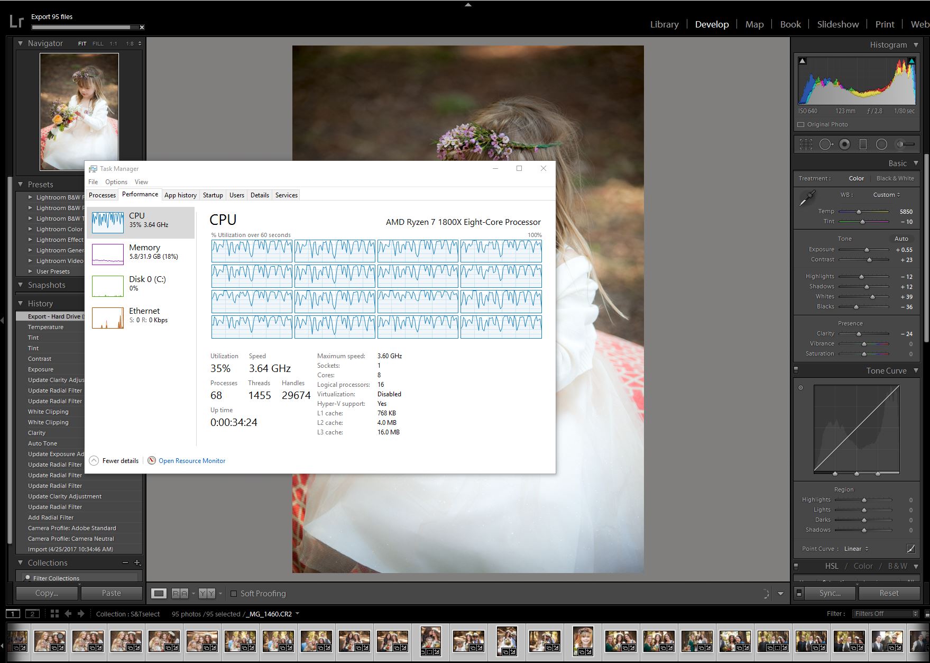Expand the Lightroom Color Presets folder

coord(30,229)
